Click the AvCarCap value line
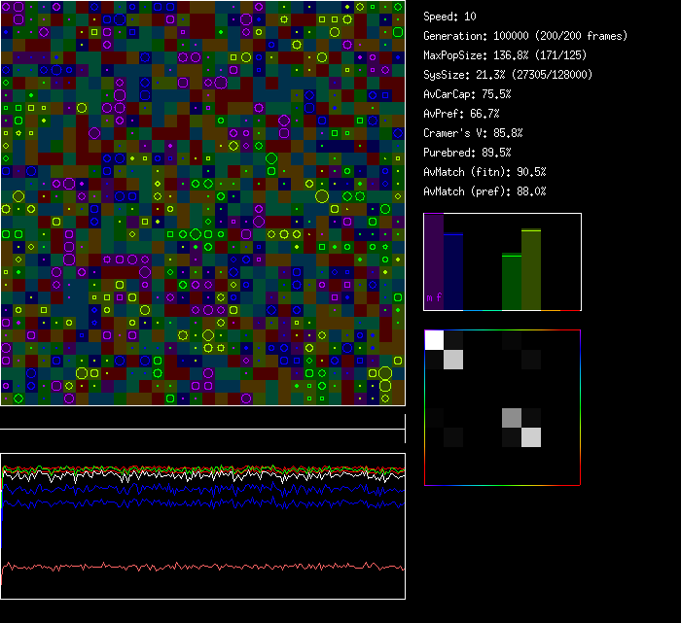681x623 pixels. tap(468, 94)
